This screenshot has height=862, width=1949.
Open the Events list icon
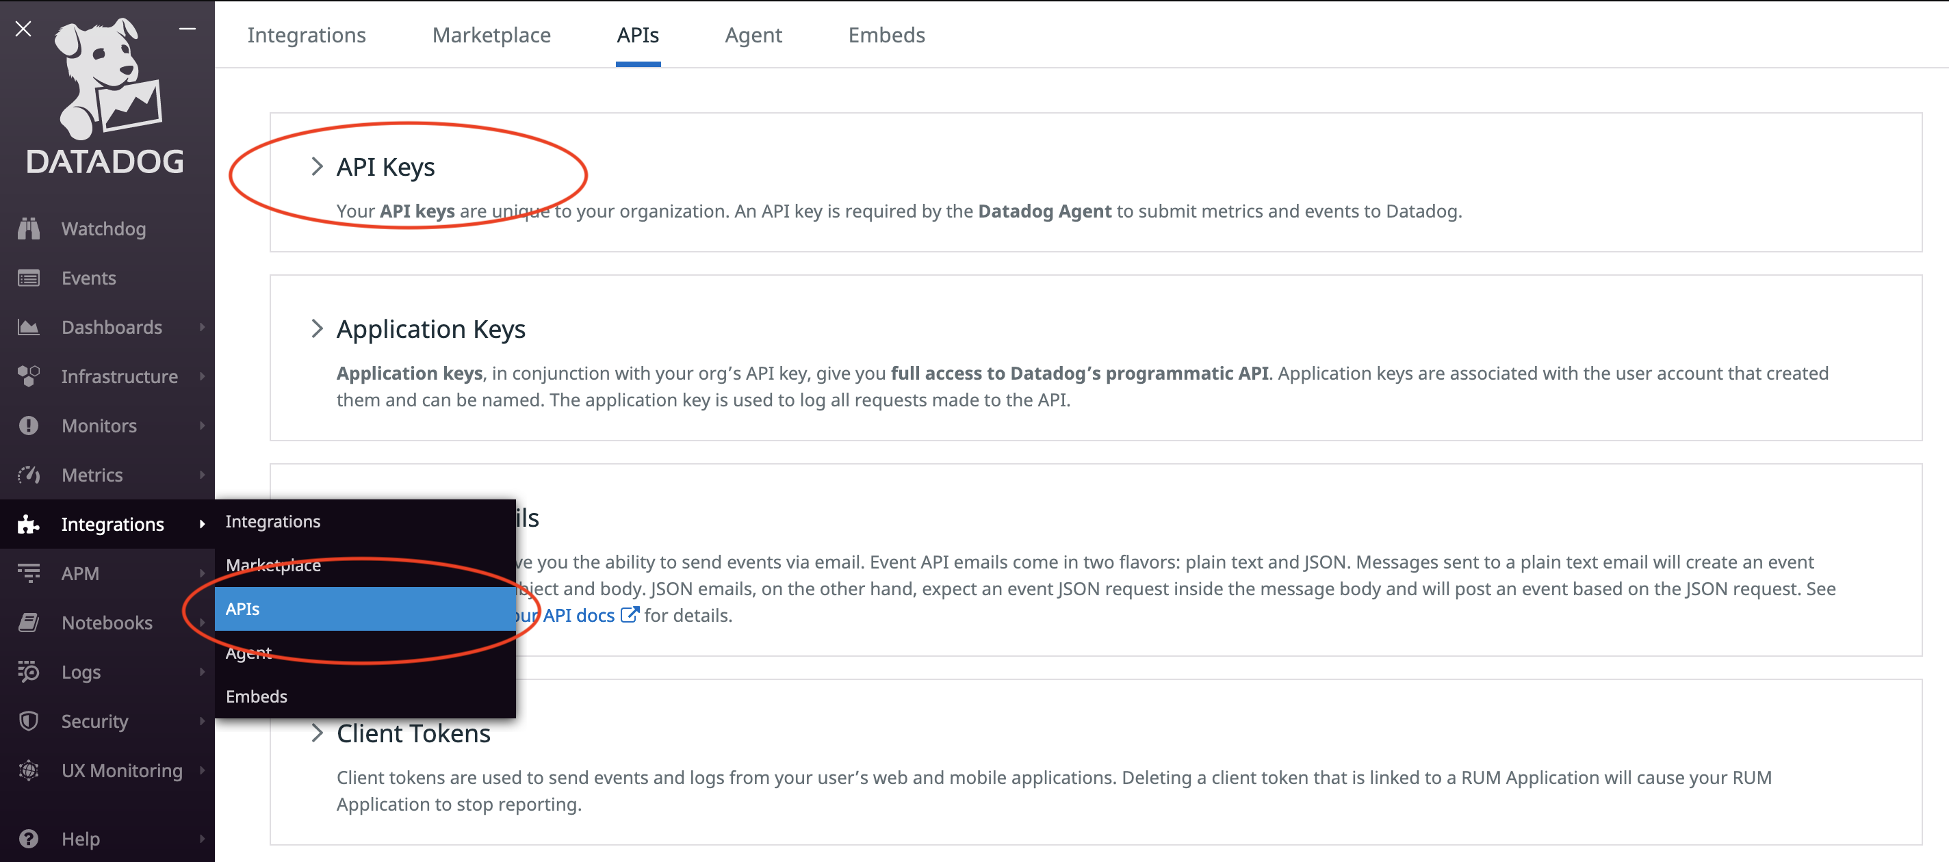click(x=29, y=278)
